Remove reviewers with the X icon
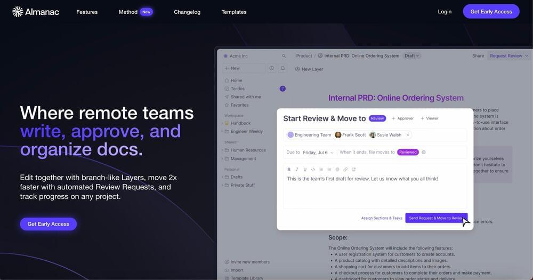The height and width of the screenshot is (280, 533). point(408,135)
